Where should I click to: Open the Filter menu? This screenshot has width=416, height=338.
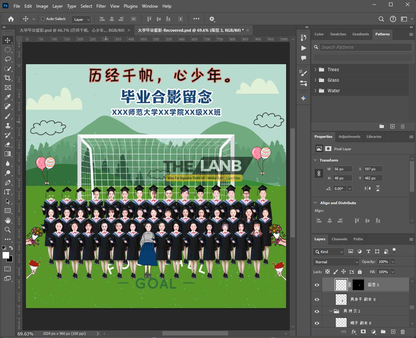tap(101, 6)
